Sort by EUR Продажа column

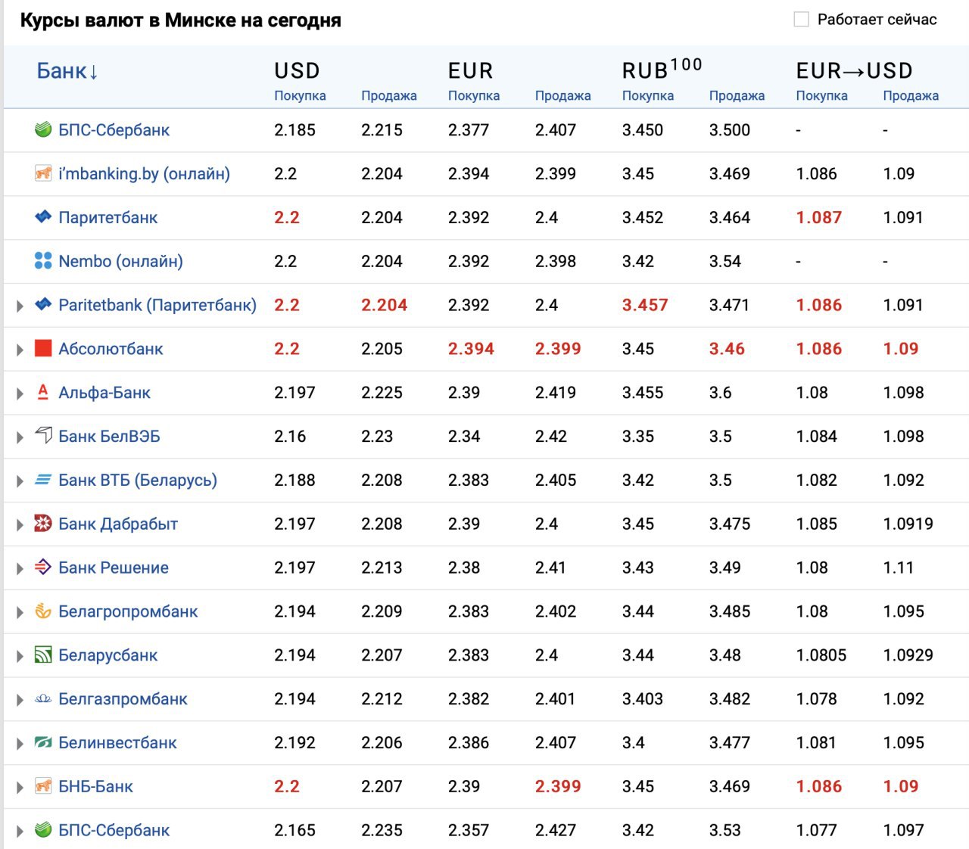coord(563,95)
